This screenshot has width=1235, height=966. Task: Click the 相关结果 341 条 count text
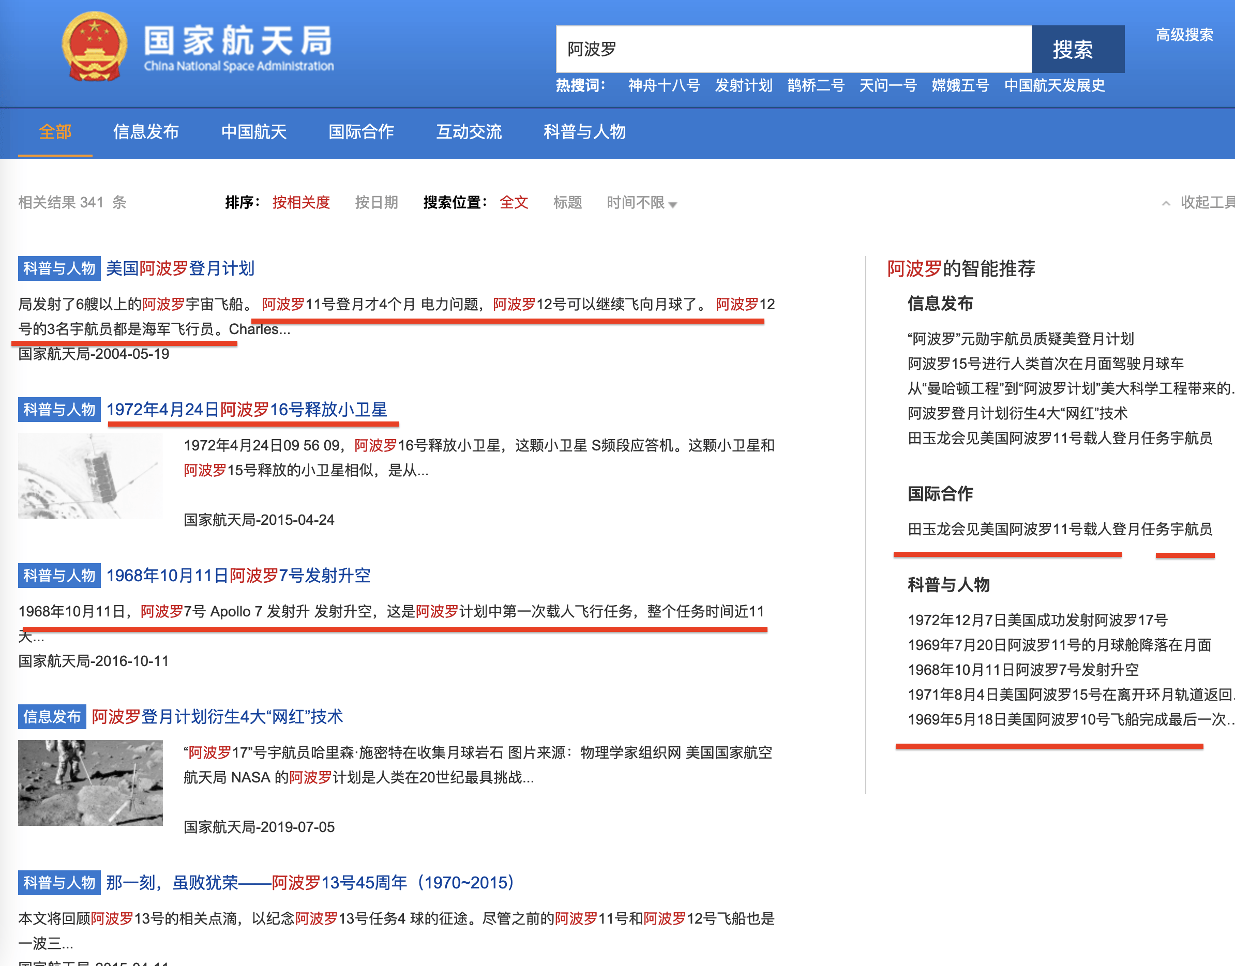coord(72,203)
